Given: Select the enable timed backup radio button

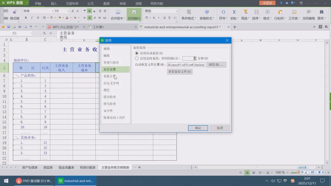Looking at the screenshot, I should [x=137, y=58].
